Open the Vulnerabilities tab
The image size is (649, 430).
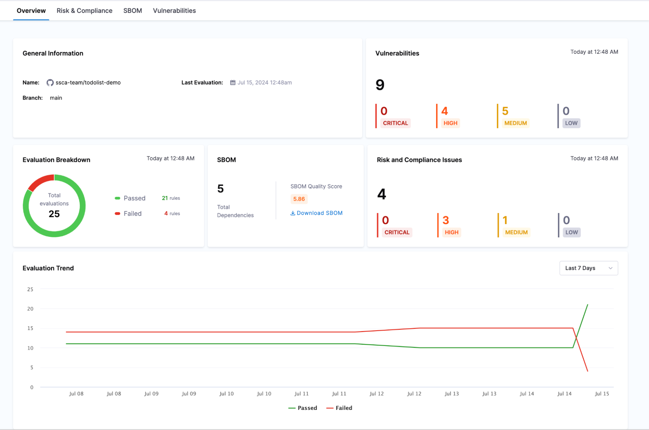point(174,11)
